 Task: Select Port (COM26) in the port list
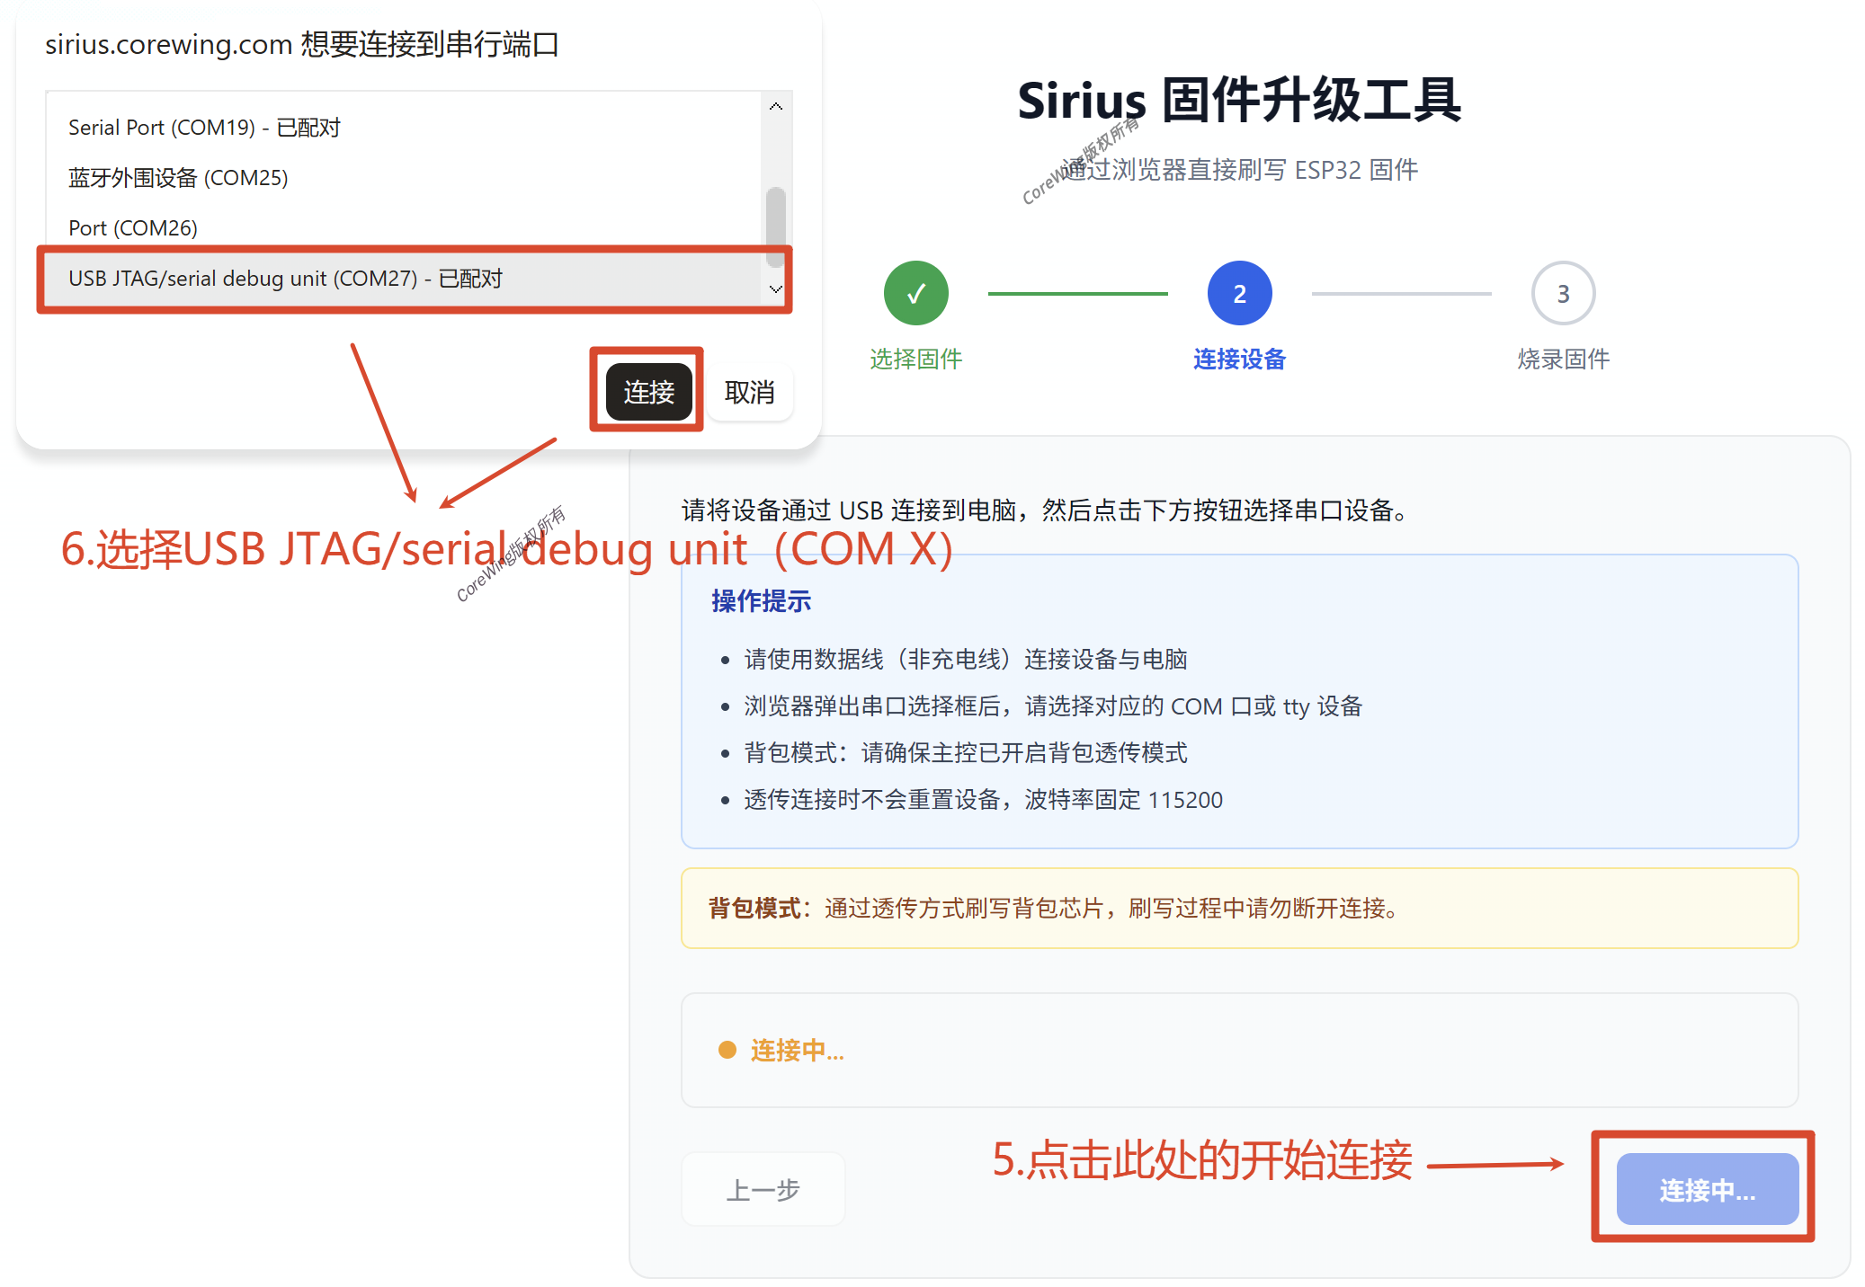403,228
